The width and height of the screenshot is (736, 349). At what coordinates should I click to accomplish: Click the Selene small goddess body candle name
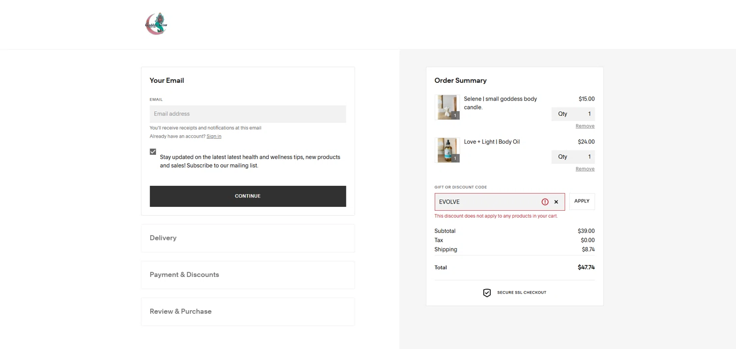pos(500,103)
